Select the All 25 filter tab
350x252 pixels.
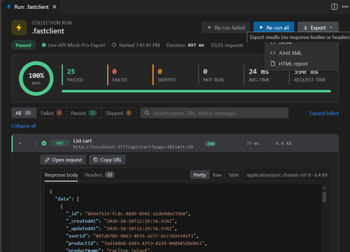(x=24, y=113)
